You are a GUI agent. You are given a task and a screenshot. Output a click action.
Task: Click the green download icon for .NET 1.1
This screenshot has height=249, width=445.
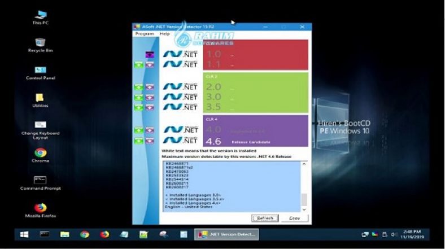pos(139,65)
